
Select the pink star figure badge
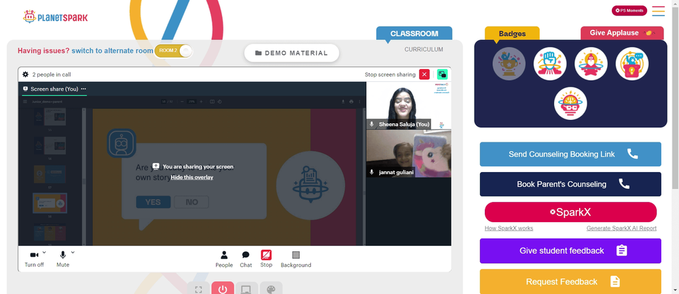pyautogui.click(x=591, y=64)
